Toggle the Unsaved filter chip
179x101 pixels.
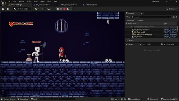click(x=140, y=20)
